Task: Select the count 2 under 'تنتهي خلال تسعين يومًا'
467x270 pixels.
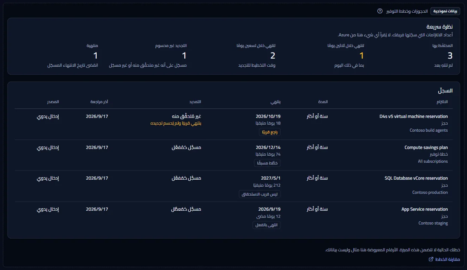Action: point(273,55)
